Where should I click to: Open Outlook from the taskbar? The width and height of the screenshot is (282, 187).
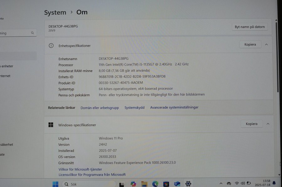177,184
